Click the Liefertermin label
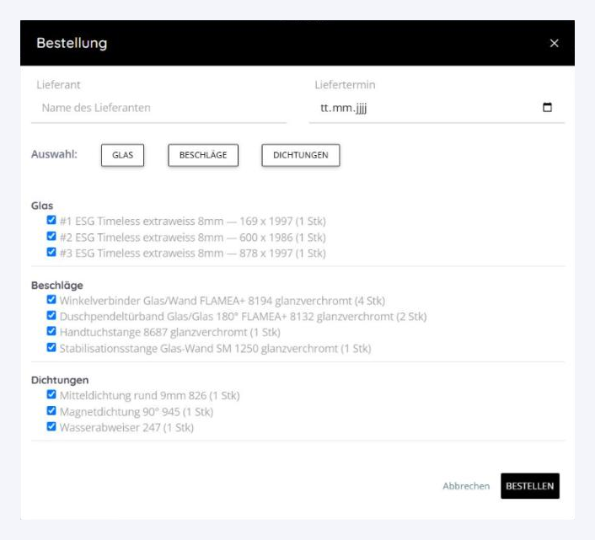The image size is (595, 540). 345,84
